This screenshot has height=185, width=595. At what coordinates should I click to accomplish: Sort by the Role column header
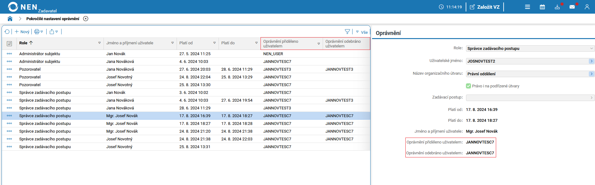[23, 43]
